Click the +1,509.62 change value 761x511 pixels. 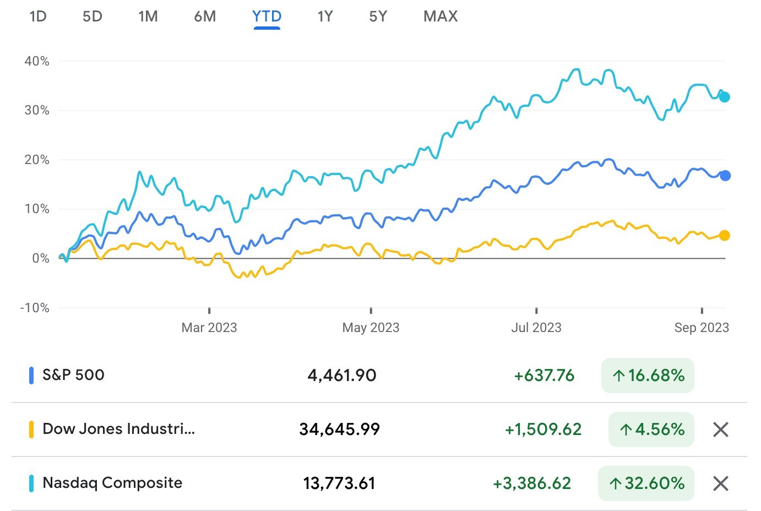(543, 430)
